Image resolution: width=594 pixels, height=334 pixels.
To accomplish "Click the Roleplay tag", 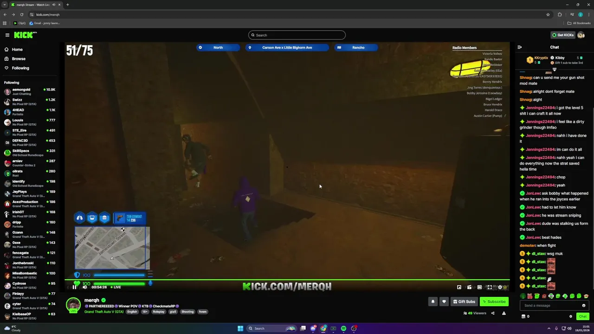I will (159, 312).
